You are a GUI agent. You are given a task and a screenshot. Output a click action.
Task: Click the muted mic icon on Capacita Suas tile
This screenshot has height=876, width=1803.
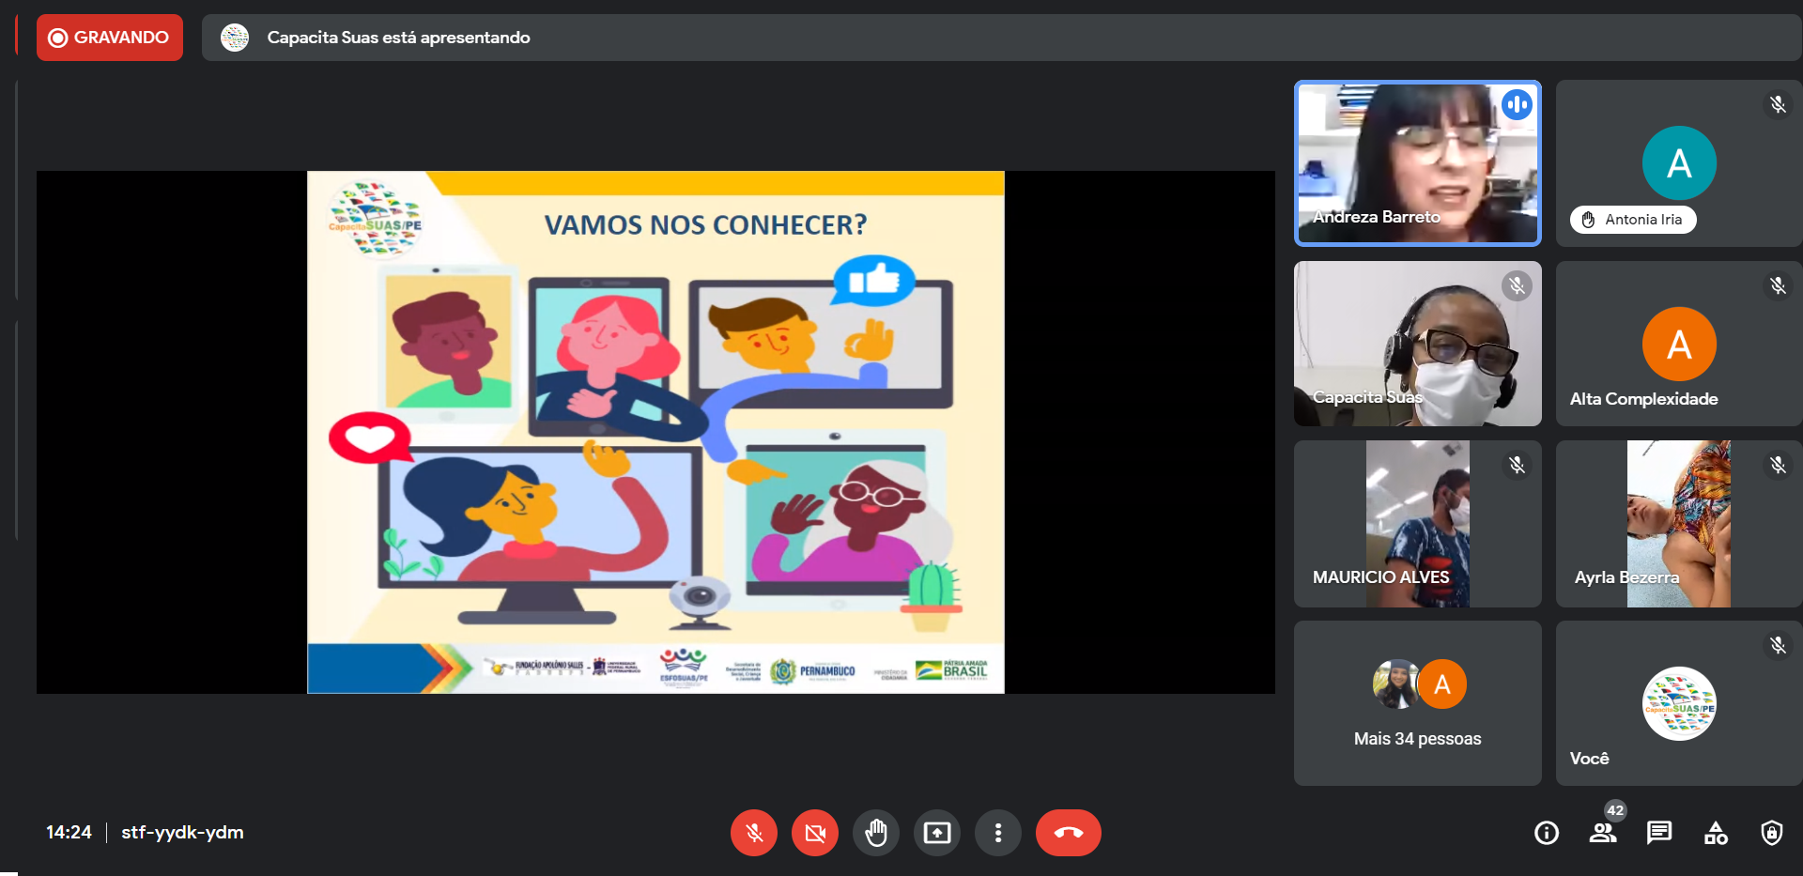point(1517,285)
